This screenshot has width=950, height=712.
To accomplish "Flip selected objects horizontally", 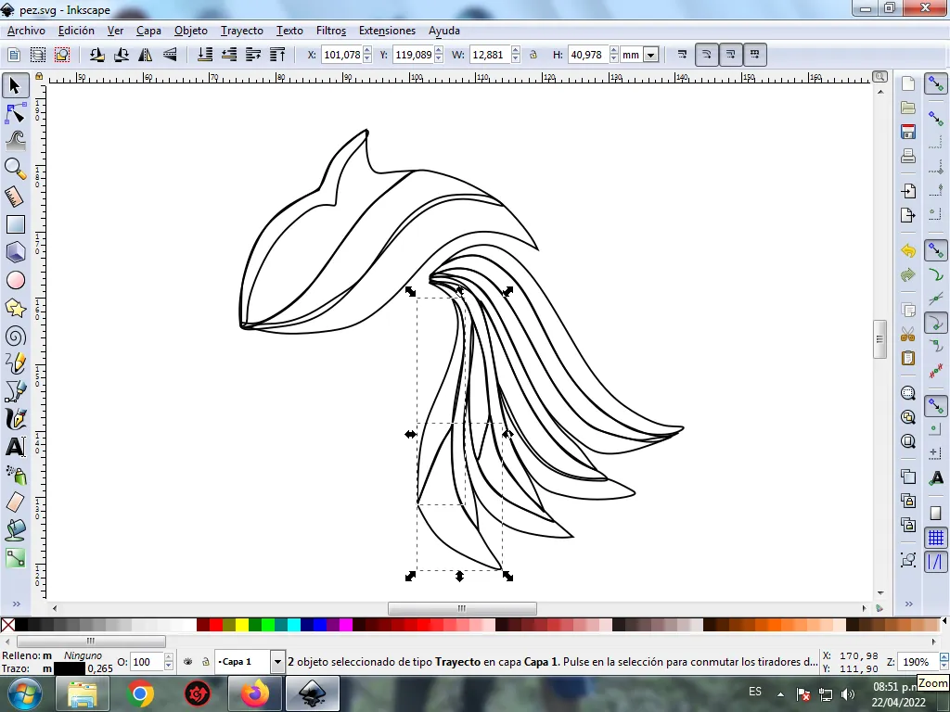I will coord(146,55).
